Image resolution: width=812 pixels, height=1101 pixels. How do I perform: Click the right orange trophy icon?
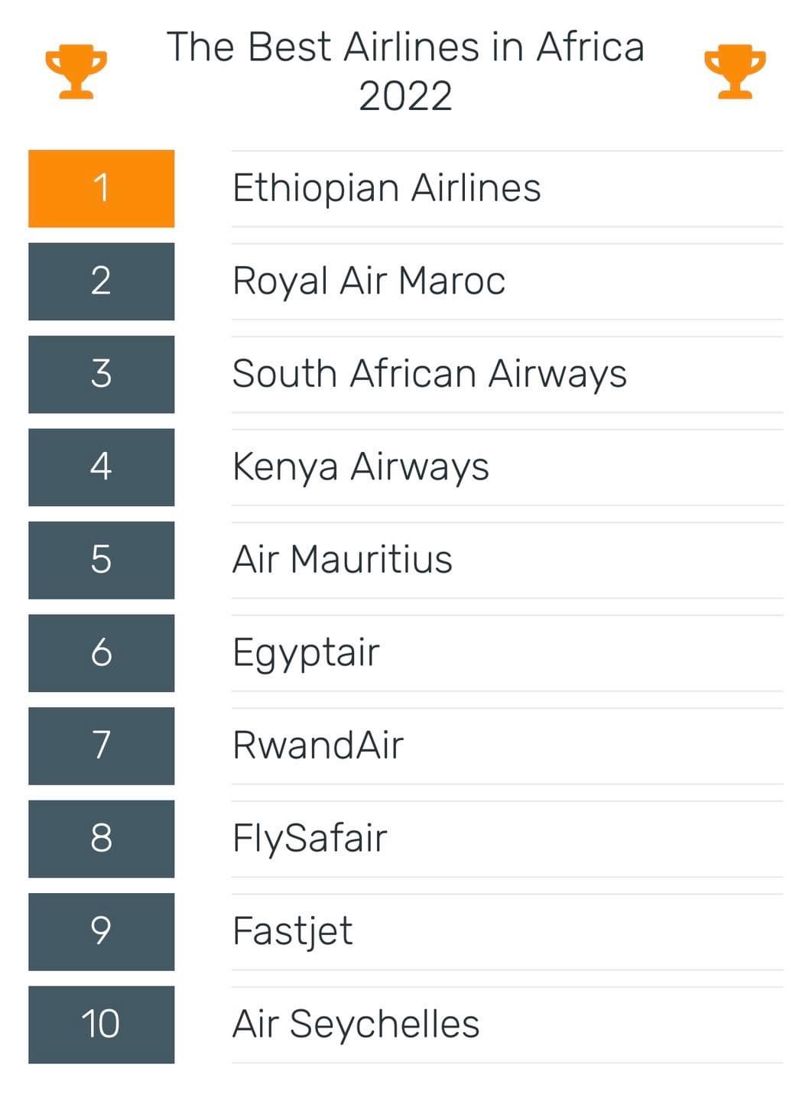(734, 71)
